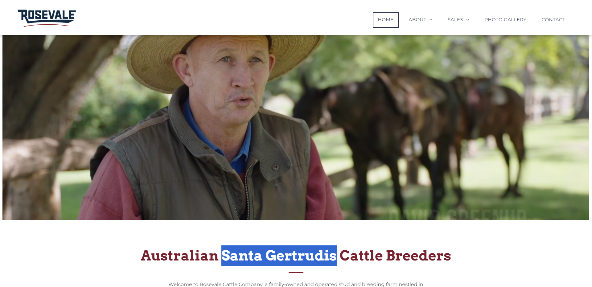Expand the chevron beside SALES
This screenshot has height=287, width=592.
468,20
